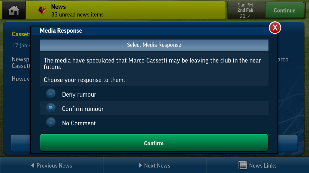Click the Select Media Response header
The image size is (309, 173).
(154, 45)
